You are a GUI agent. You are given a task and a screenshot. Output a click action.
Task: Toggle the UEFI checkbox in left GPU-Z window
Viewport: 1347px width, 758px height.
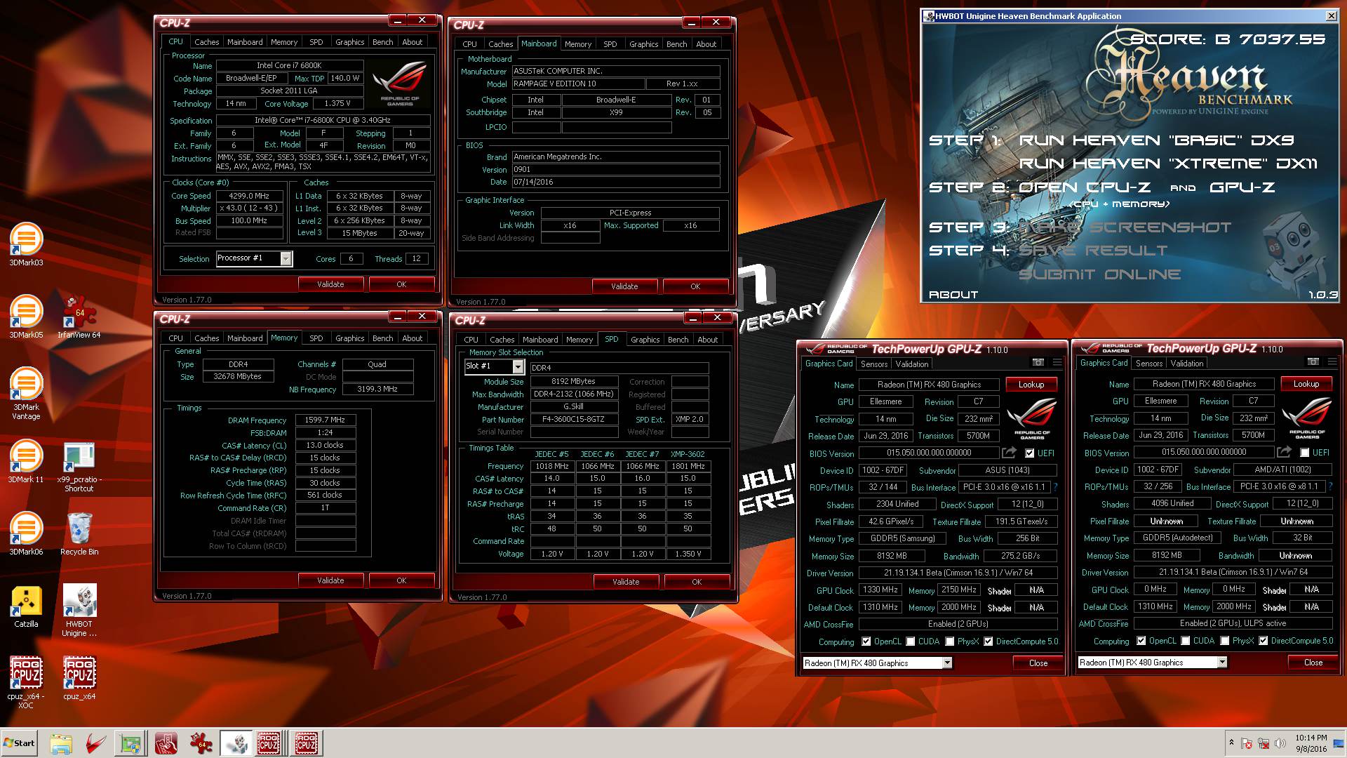click(x=1029, y=453)
